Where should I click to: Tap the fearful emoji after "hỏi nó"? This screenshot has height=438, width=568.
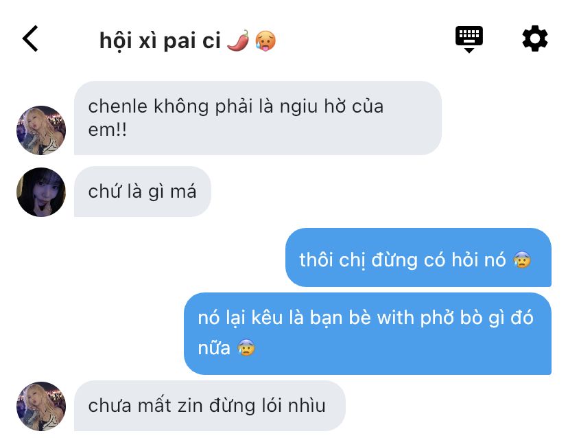(x=522, y=260)
